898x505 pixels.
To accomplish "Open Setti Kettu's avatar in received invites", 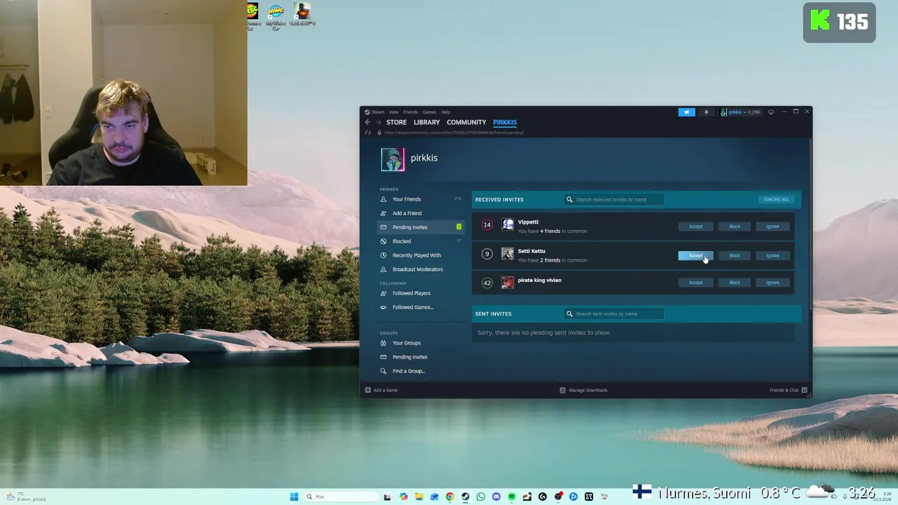I will pos(507,254).
